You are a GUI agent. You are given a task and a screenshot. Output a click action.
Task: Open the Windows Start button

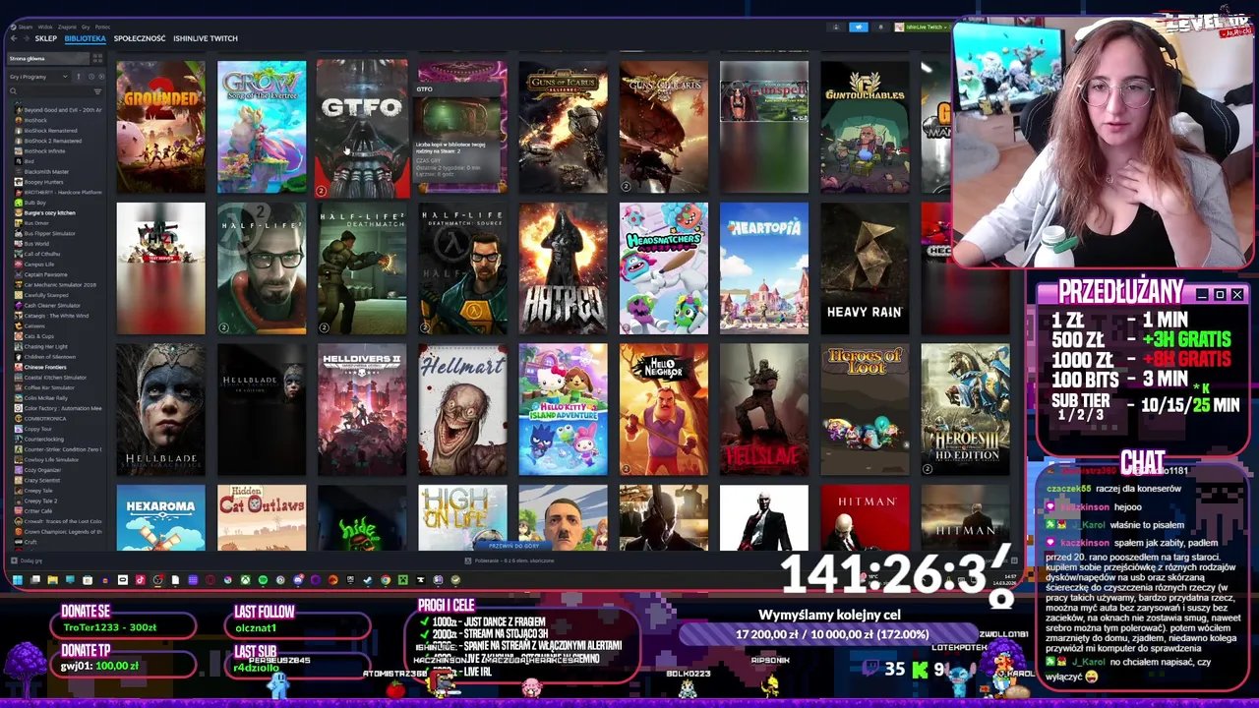[x=18, y=580]
